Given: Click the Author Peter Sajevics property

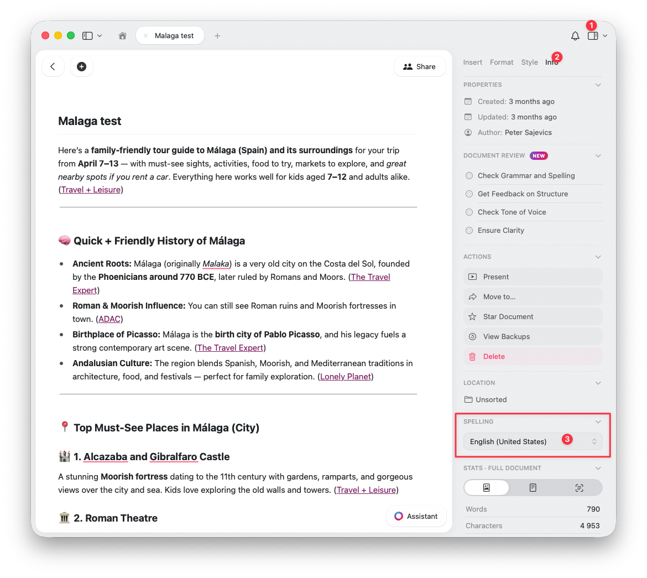Looking at the screenshot, I should click(508, 133).
